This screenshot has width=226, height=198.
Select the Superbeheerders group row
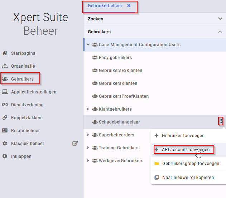tap(116, 135)
